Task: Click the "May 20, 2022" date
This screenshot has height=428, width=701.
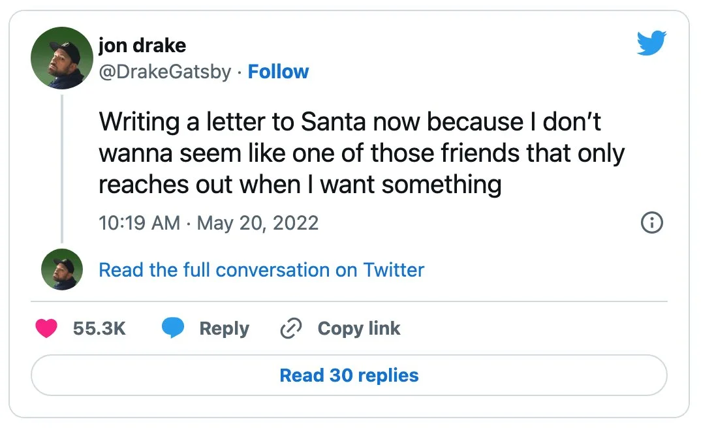Action: click(x=257, y=223)
